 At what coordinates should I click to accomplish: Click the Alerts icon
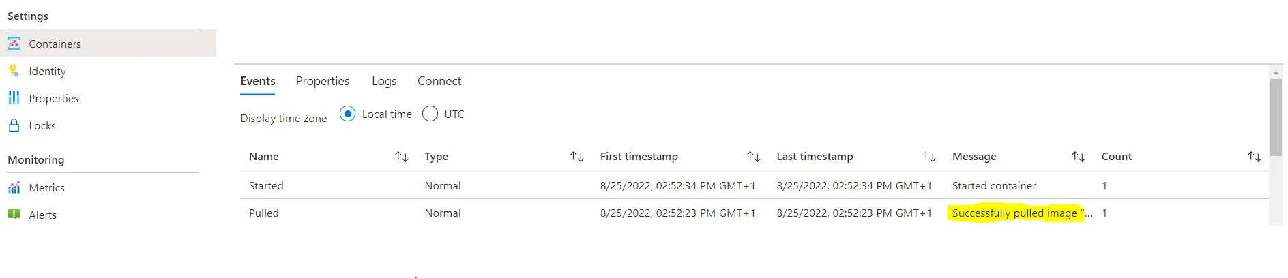point(14,215)
